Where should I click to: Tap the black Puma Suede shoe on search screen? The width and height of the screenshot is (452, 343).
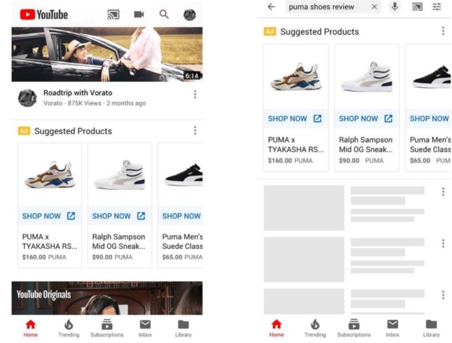(431, 76)
